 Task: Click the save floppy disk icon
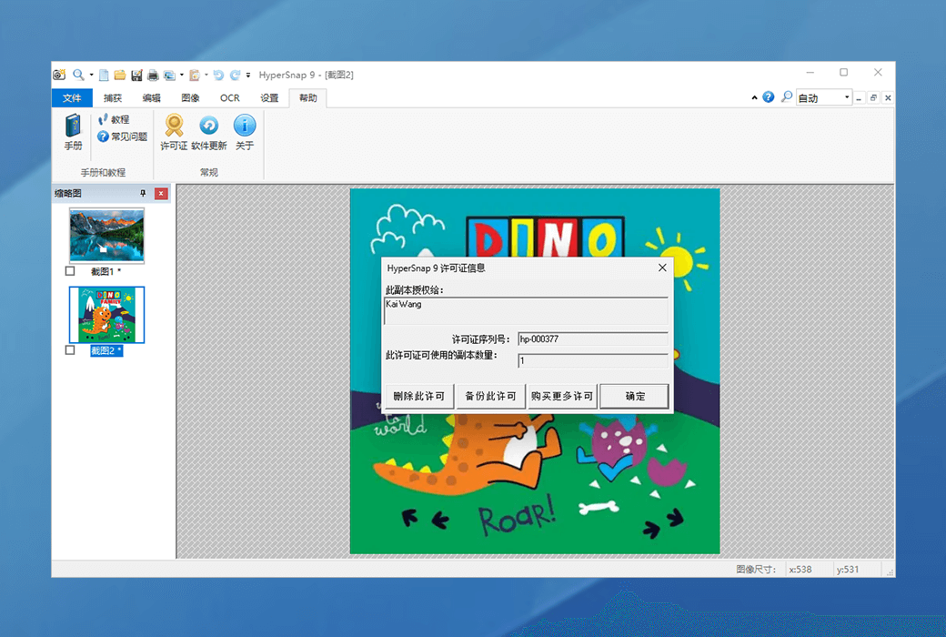coord(136,75)
